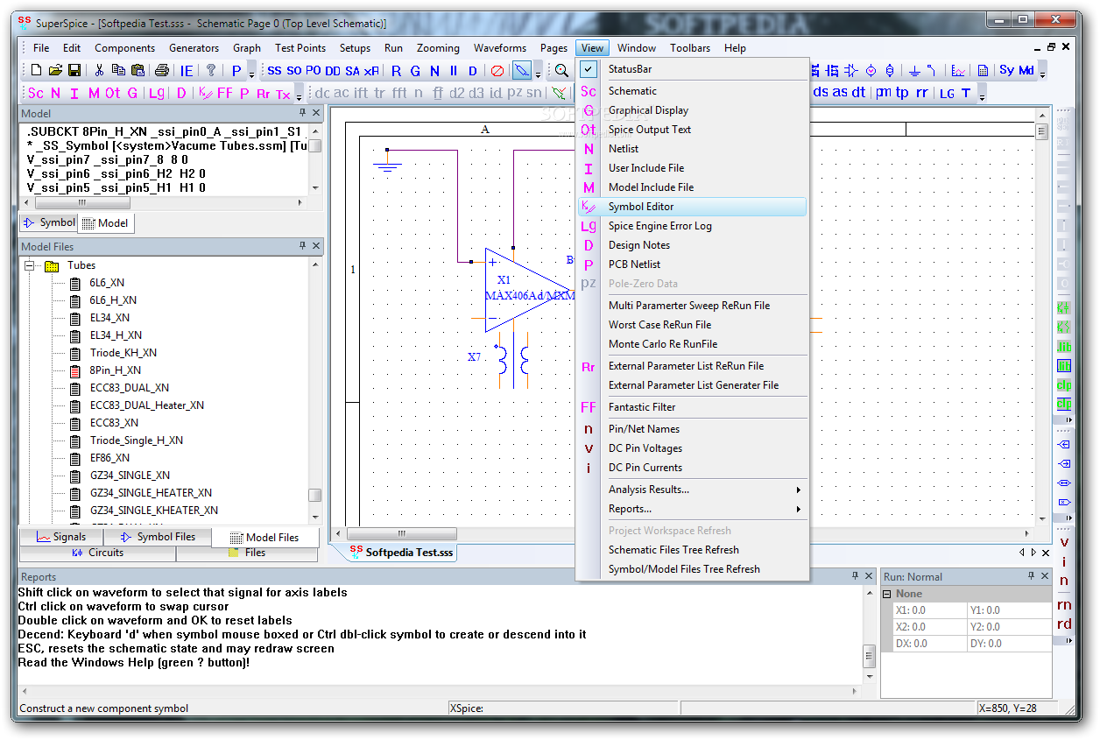Image resolution: width=1100 pixels, height=740 pixels.
Task: Choose Netlist from the View menu
Action: click(692, 149)
